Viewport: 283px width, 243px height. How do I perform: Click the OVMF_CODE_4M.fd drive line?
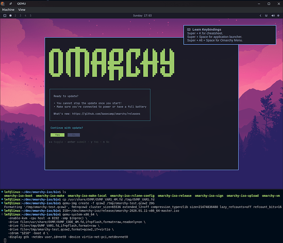point(76,222)
